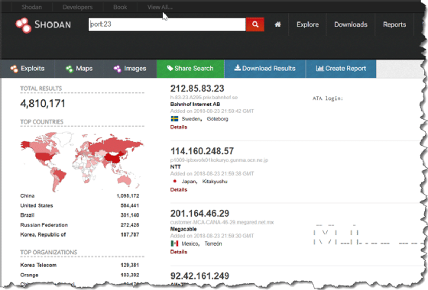The height and width of the screenshot is (290, 428).
Task: Open View All in top bar
Action: 160,7
